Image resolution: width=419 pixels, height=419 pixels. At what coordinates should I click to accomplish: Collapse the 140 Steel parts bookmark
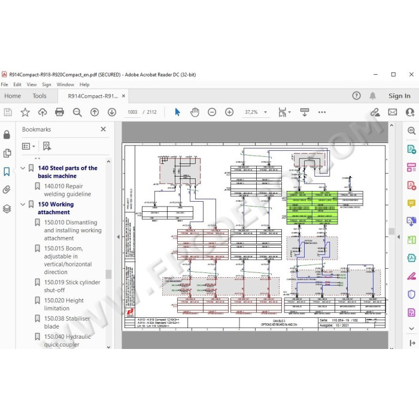pyautogui.click(x=23, y=168)
